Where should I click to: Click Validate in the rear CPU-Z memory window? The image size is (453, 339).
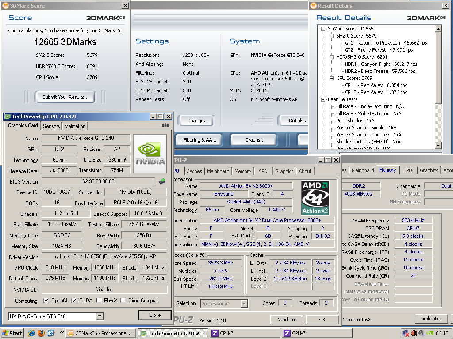point(431,319)
